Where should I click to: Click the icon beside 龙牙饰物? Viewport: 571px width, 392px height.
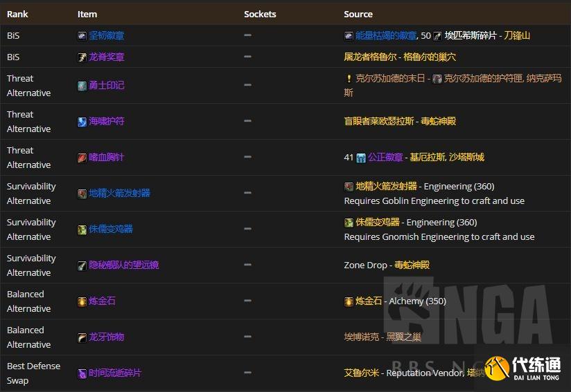click(x=82, y=337)
